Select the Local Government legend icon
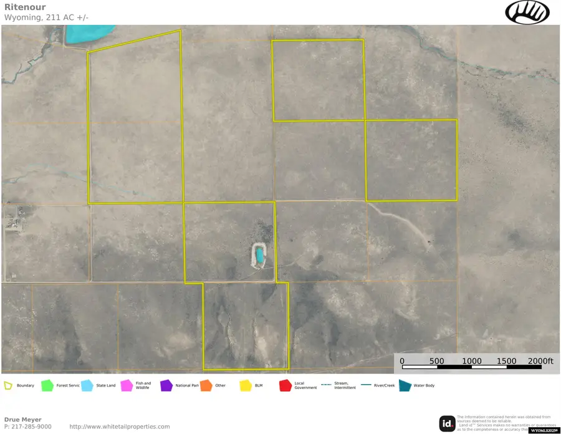This screenshot has height=434, width=561. point(284,385)
